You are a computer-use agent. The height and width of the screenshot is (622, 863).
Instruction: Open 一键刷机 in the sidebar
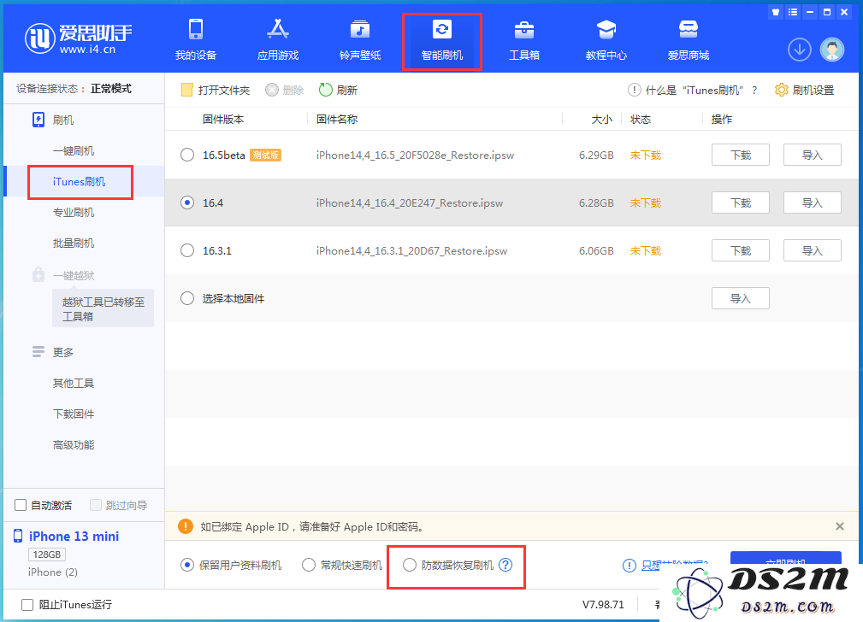74,150
